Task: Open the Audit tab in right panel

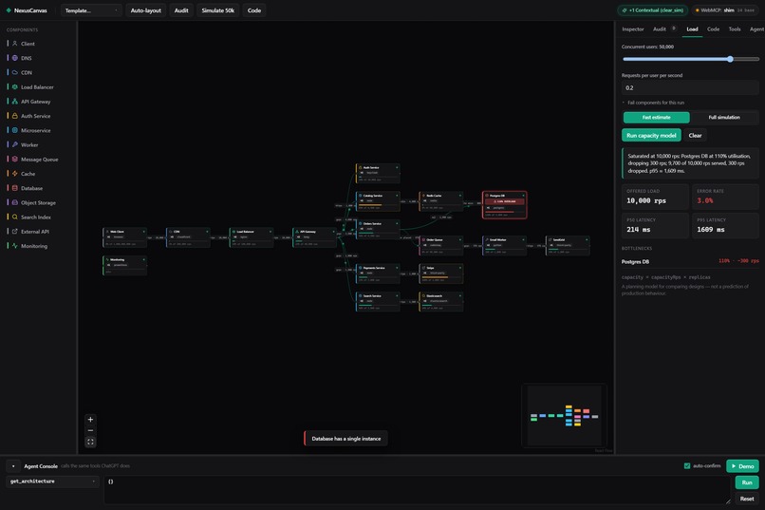Action: (x=659, y=29)
